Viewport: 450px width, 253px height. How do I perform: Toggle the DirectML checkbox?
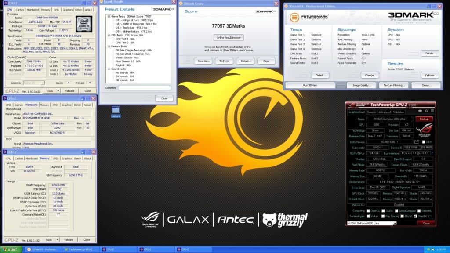click(419, 211)
